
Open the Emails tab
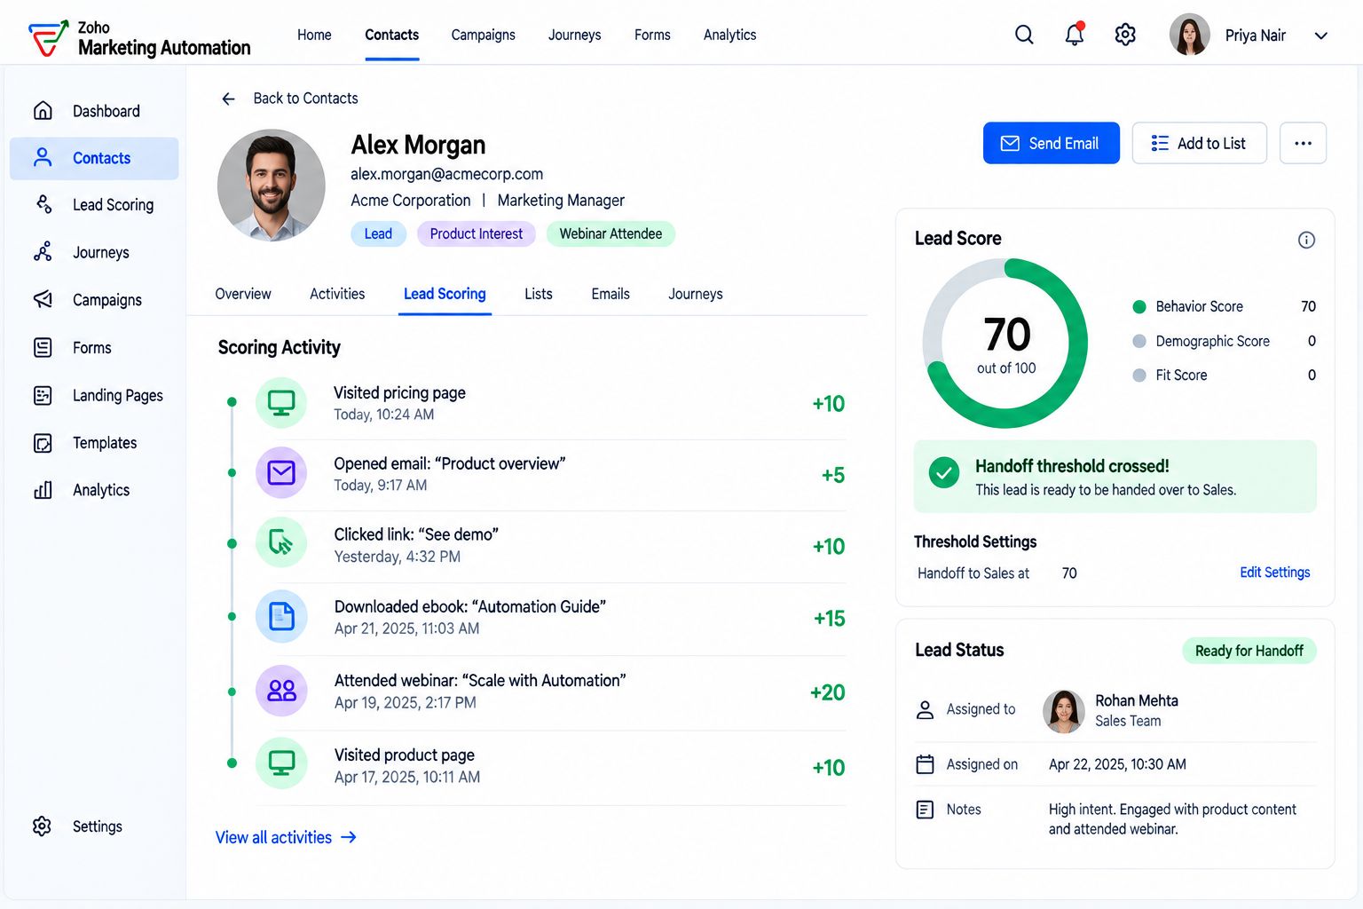(x=611, y=294)
